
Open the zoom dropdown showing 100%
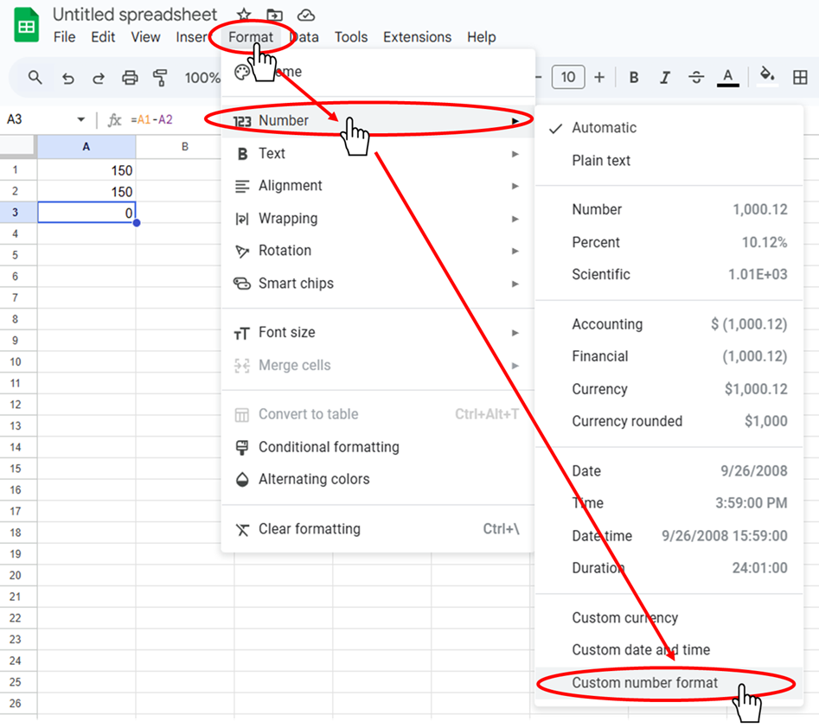click(202, 79)
